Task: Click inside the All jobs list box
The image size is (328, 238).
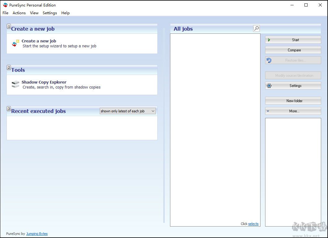Action: [x=215, y=130]
